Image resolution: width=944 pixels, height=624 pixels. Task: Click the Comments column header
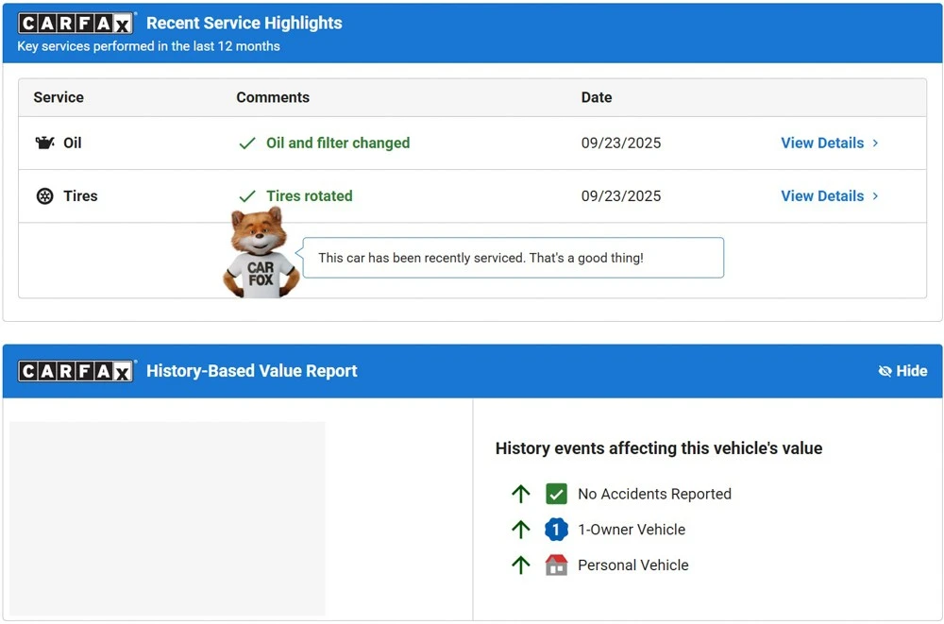(x=273, y=97)
